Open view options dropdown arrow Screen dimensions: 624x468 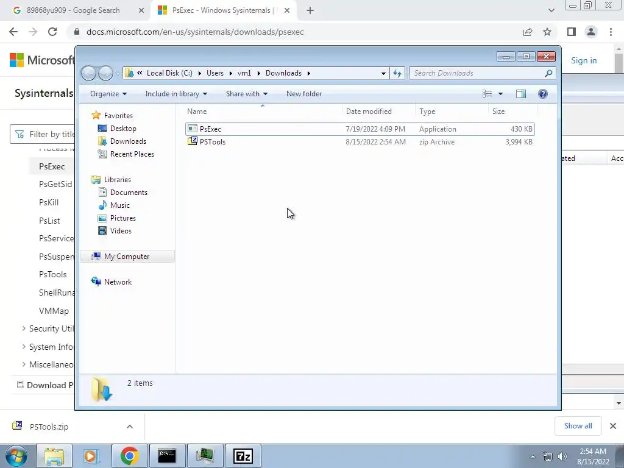(501, 94)
